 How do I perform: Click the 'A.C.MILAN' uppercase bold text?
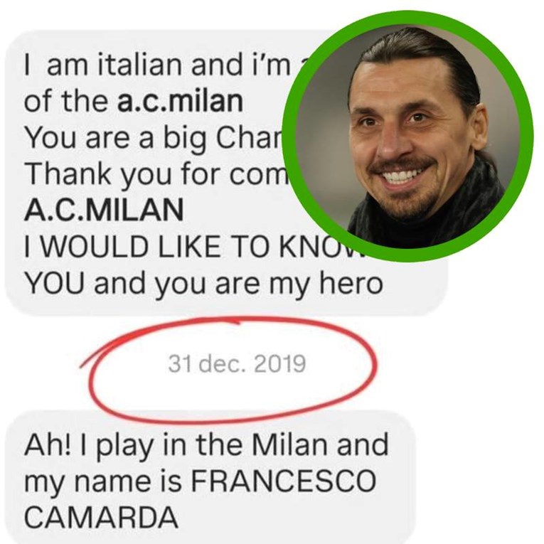[x=104, y=210]
